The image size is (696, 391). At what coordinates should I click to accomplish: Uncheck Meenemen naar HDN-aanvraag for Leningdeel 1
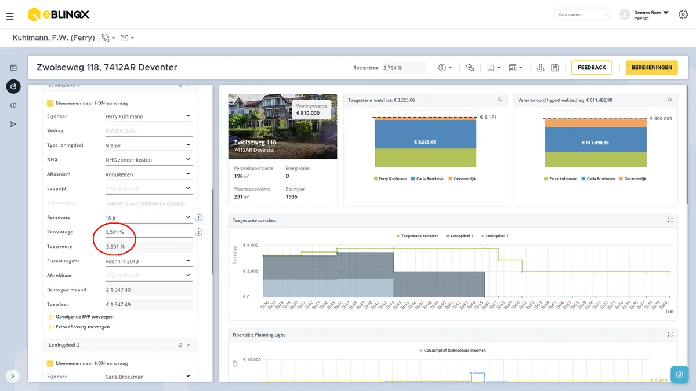[x=50, y=103]
